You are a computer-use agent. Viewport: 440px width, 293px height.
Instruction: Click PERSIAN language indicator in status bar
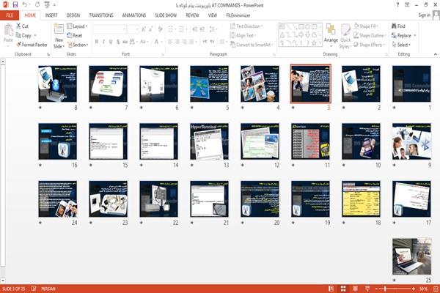click(x=48, y=289)
